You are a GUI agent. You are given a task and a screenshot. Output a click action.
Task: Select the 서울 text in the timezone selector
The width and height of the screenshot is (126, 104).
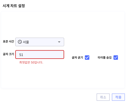tap(26, 42)
